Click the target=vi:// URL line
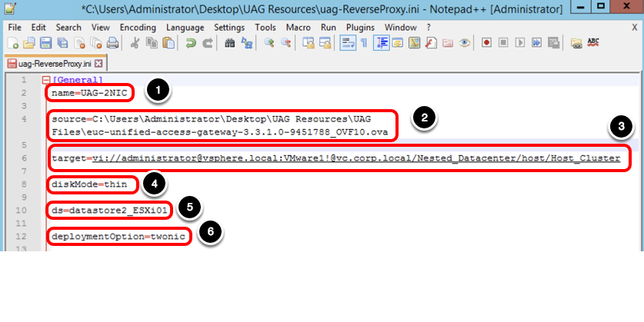 pyautogui.click(x=336, y=158)
